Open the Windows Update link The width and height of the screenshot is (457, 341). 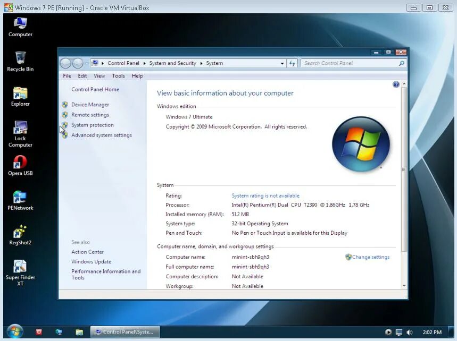[x=91, y=261]
